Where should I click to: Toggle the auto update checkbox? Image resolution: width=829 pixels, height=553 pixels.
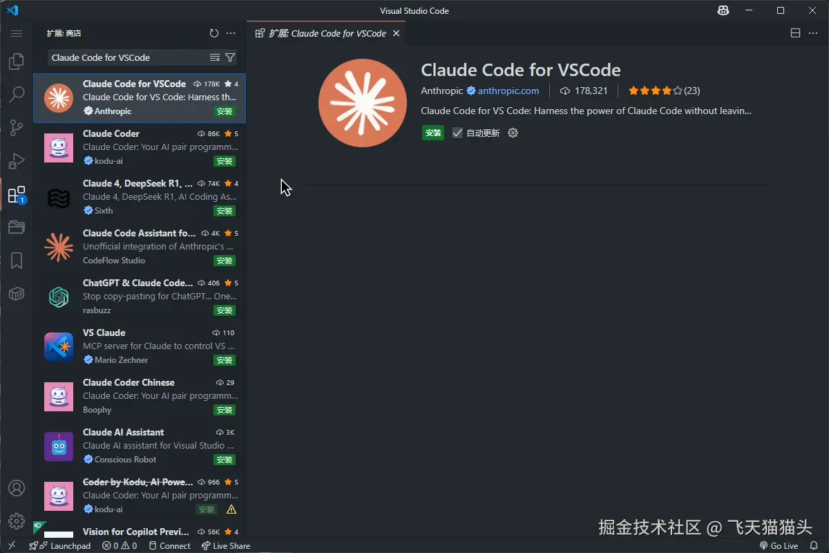click(457, 133)
